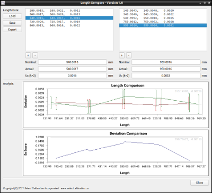212x193 pixels.
Task: Select the highlighted left row starting 540.0015
Action: pyautogui.click(x=69, y=18)
